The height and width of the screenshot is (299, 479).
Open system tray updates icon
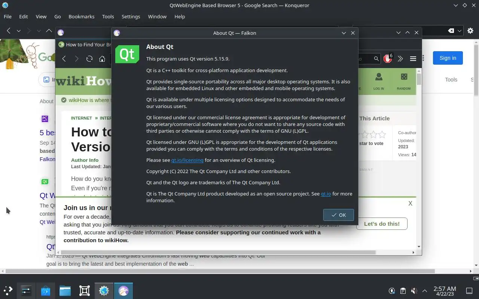tap(392, 291)
